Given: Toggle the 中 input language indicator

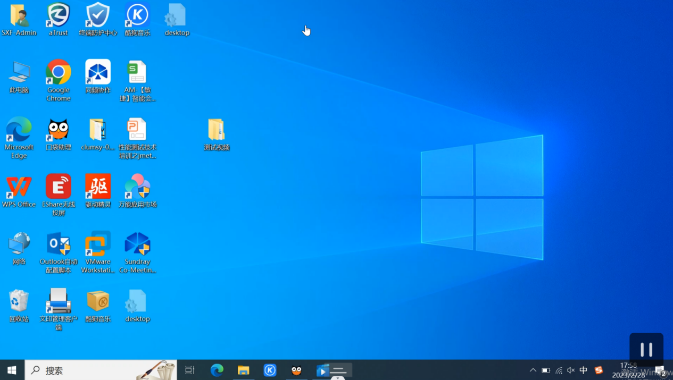Looking at the screenshot, I should click(584, 370).
